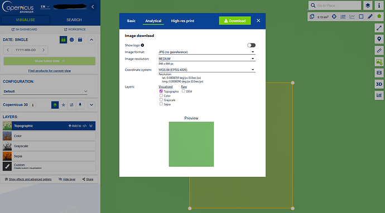385x213 pixels.
Task: Expand the Copernicus 30 section chevron
Action: click(x=92, y=105)
